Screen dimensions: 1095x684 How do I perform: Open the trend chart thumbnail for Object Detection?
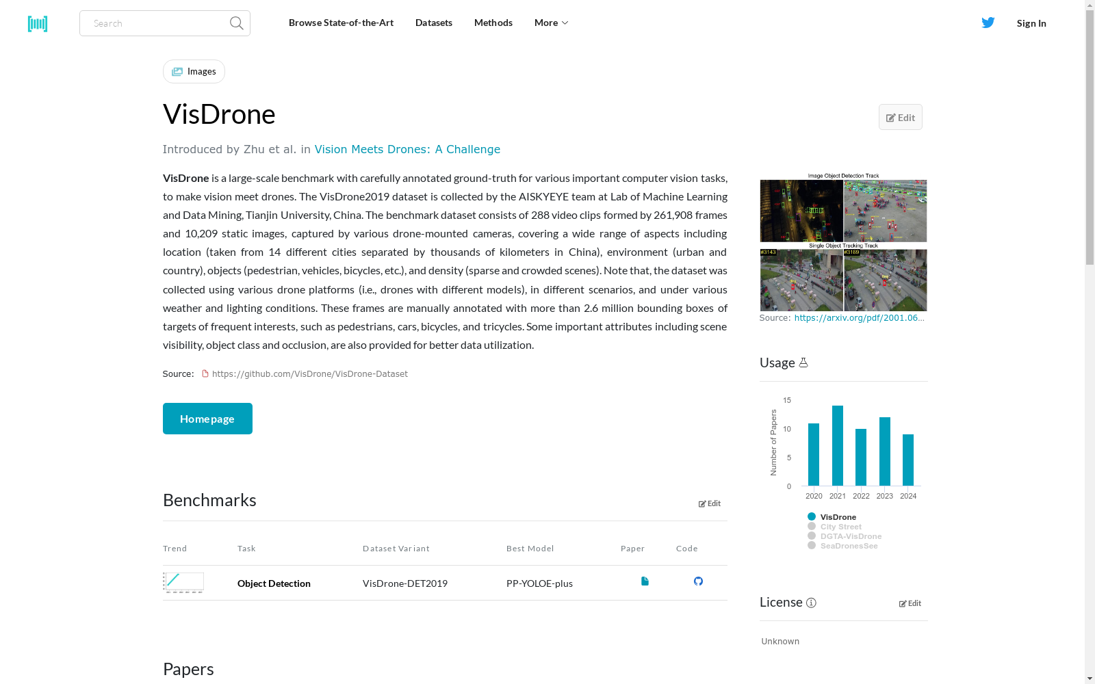pyautogui.click(x=183, y=583)
